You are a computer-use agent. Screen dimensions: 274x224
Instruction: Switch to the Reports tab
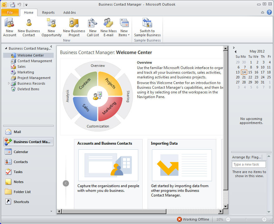pos(48,12)
